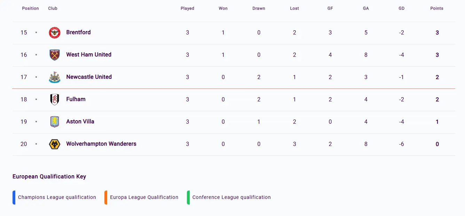Screen dimensions: 465x216
Task: Click the position indicator dot beside Brentford
Action: point(36,32)
